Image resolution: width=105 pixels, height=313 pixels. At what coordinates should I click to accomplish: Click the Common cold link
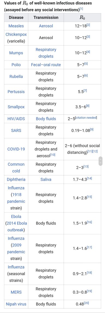pos(16,168)
